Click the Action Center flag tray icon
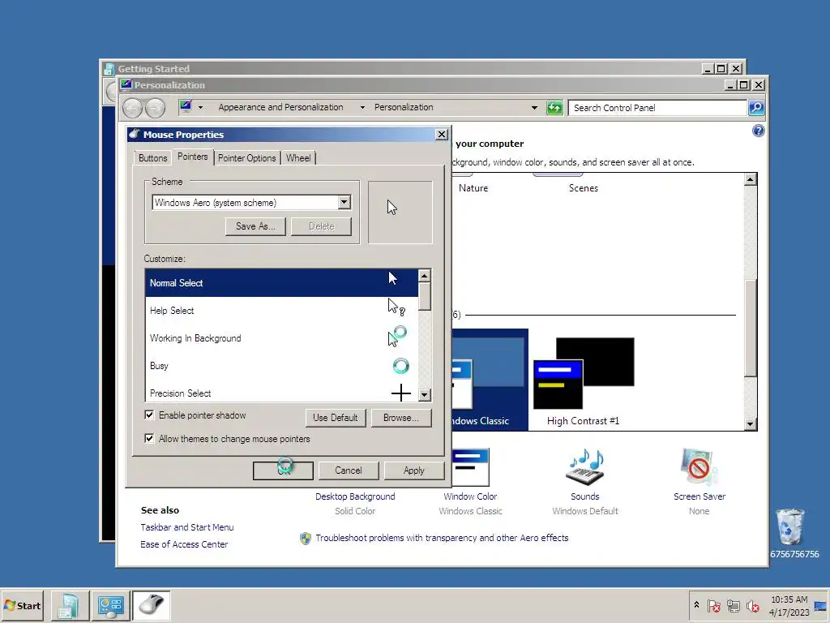Screen dimensions: 830x623 pyautogui.click(x=713, y=605)
